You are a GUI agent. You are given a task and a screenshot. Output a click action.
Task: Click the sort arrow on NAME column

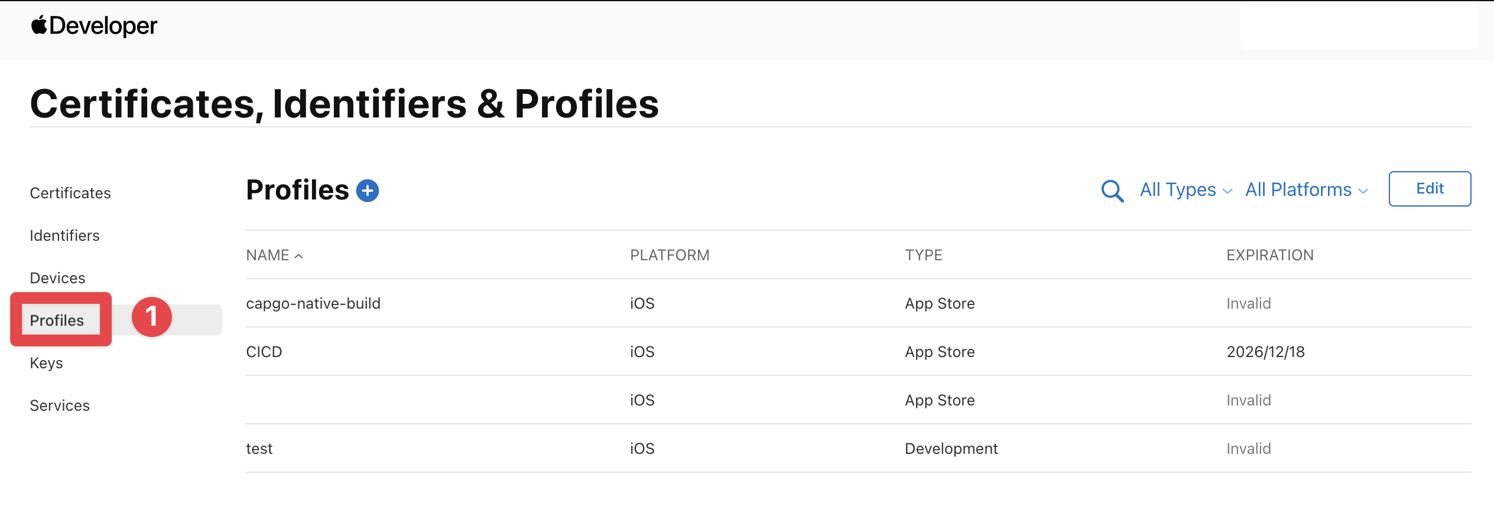298,255
